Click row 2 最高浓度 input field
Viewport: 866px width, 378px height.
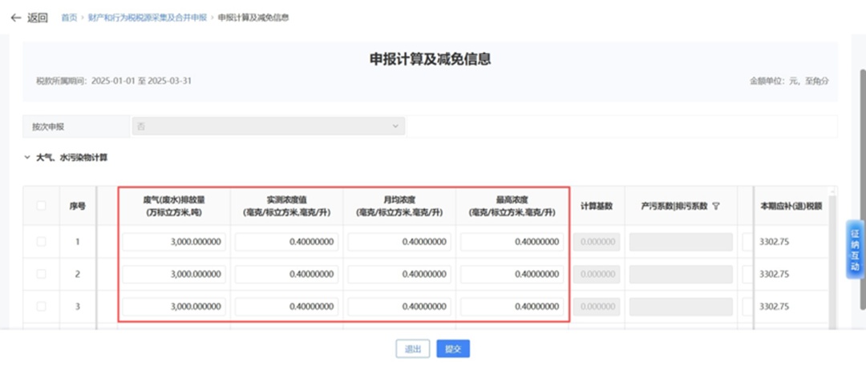[512, 274]
